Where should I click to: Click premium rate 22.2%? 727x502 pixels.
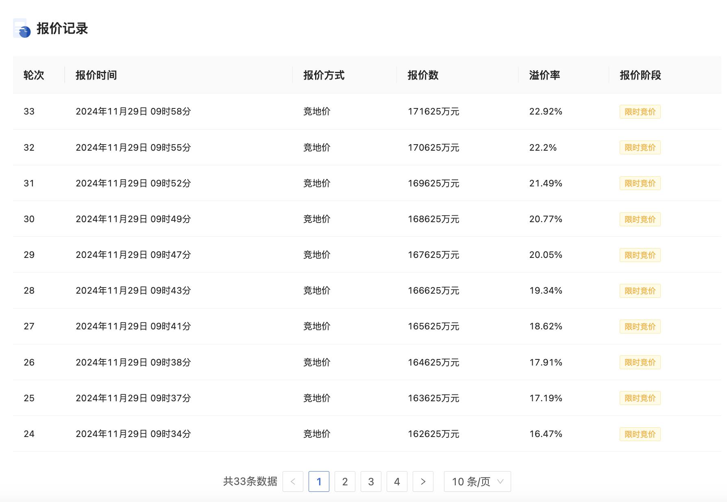point(543,147)
